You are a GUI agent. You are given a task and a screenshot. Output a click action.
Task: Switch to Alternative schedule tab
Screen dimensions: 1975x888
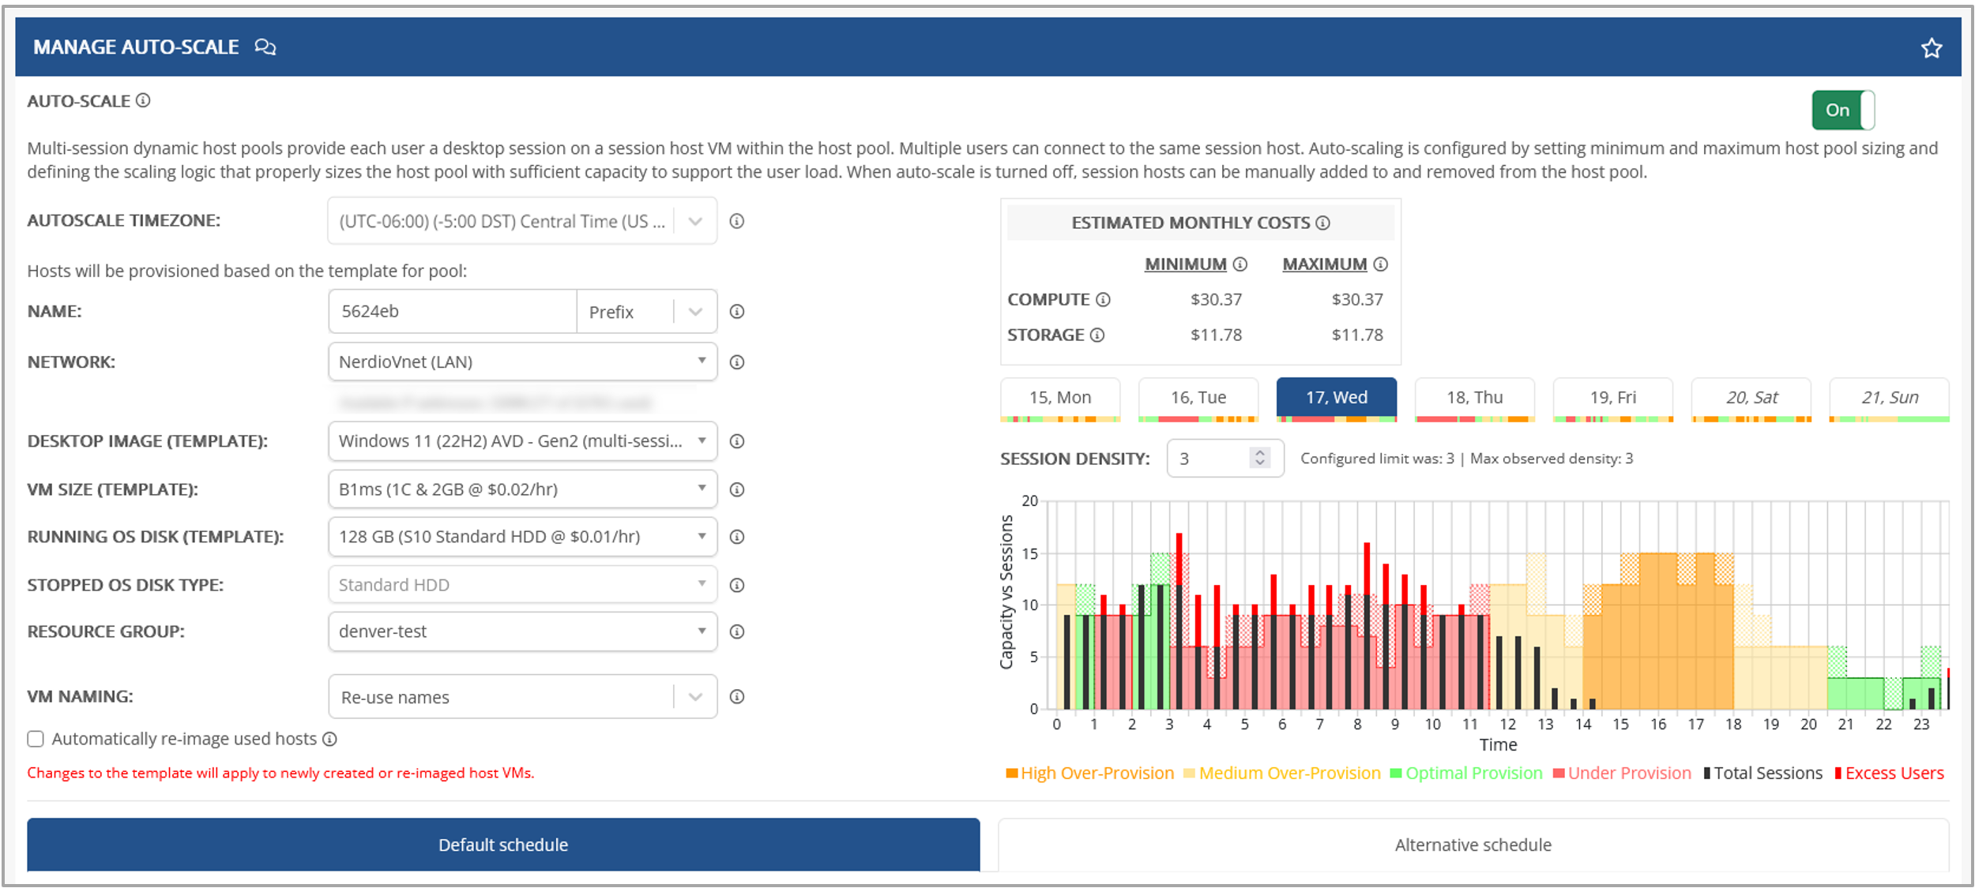coord(1473,845)
